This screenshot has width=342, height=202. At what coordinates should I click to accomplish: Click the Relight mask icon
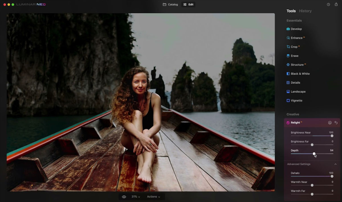(330, 123)
